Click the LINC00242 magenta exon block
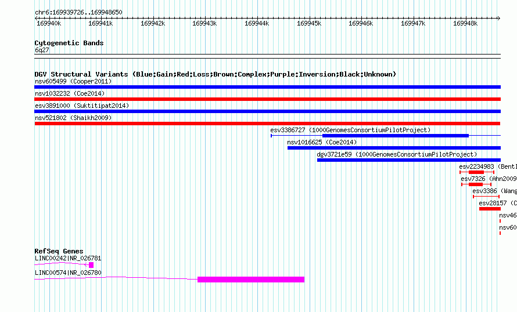This screenshot has height=312, width=517. [x=91, y=265]
